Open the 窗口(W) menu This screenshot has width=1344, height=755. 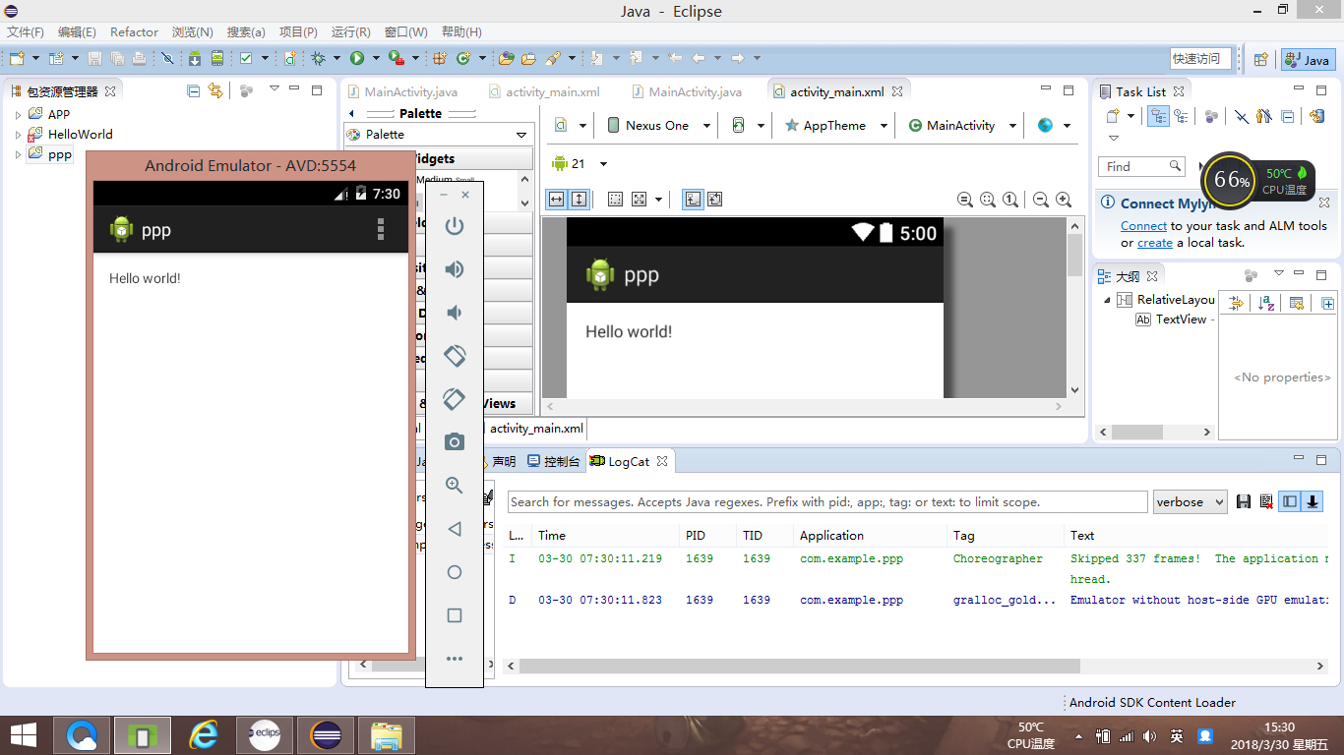406,32
